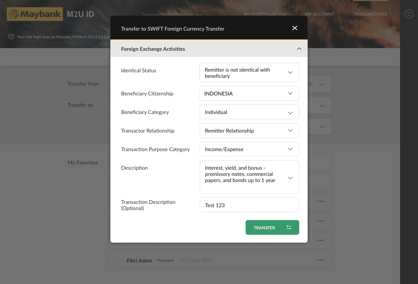418x284 pixels.
Task: Close the SWIFT transfer dialog
Action: [295, 28]
